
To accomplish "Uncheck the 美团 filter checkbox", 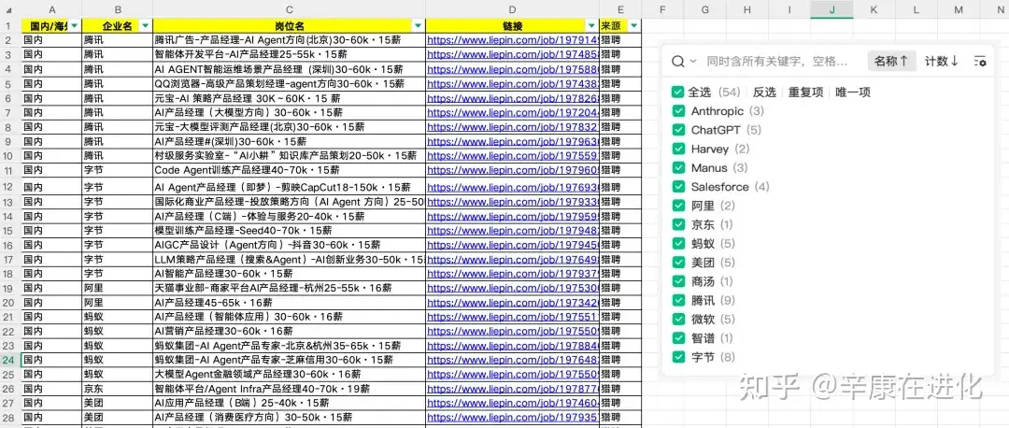I will click(677, 263).
